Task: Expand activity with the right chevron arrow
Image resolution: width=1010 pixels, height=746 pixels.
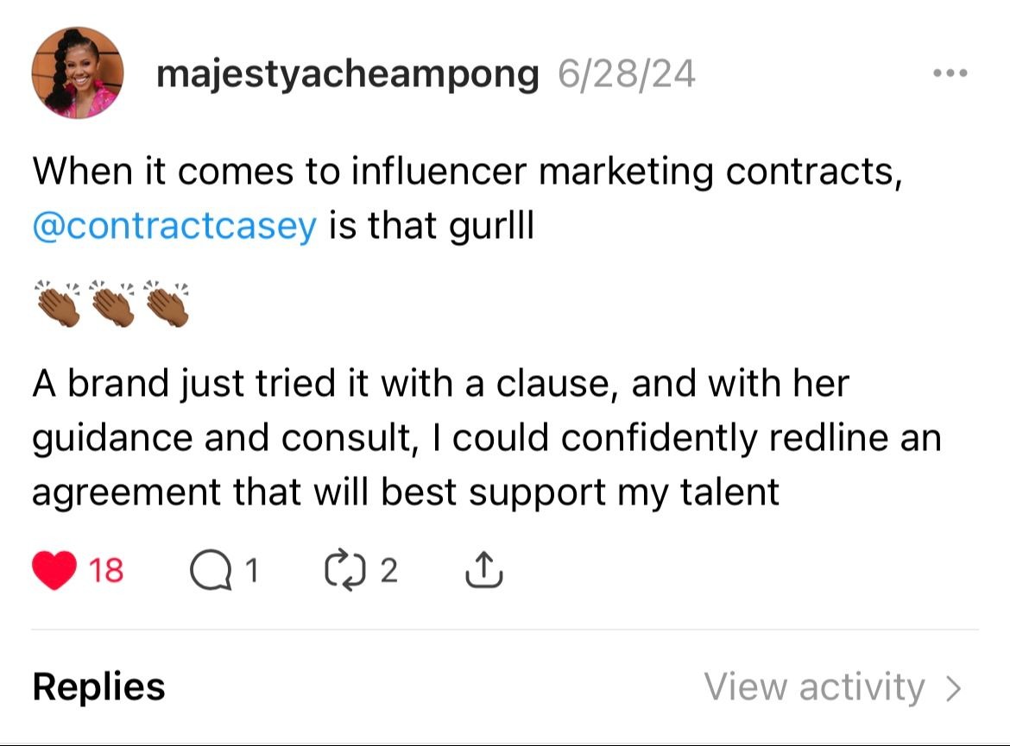Action: [x=953, y=688]
